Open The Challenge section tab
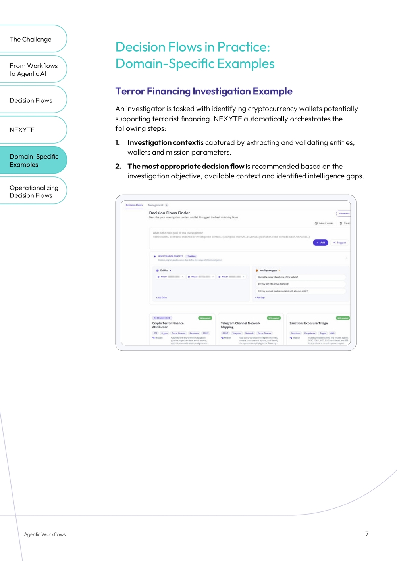 pos(33,39)
